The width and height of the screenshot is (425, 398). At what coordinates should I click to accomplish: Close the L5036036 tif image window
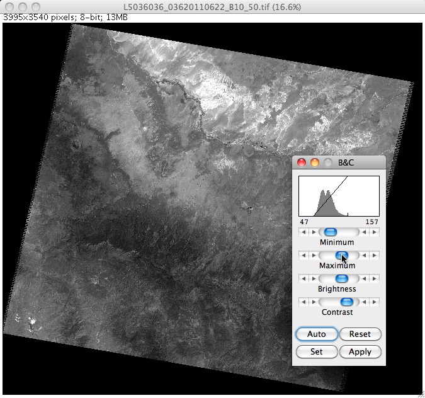point(9,6)
